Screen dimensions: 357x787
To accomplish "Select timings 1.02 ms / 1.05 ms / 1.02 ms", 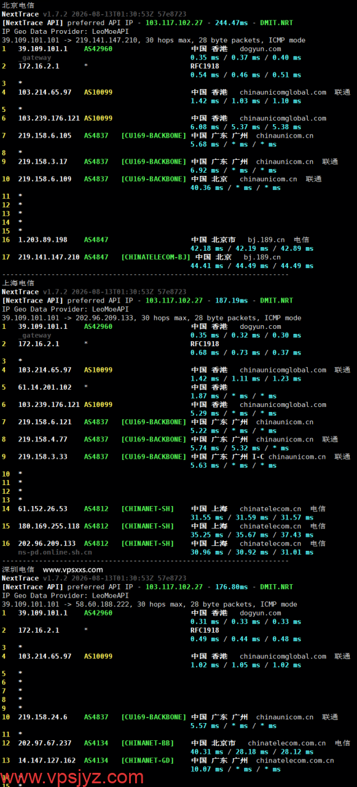I will pos(246,665).
